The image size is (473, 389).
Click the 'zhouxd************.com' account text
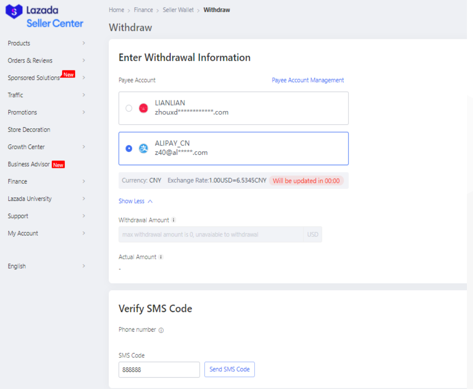tap(192, 112)
